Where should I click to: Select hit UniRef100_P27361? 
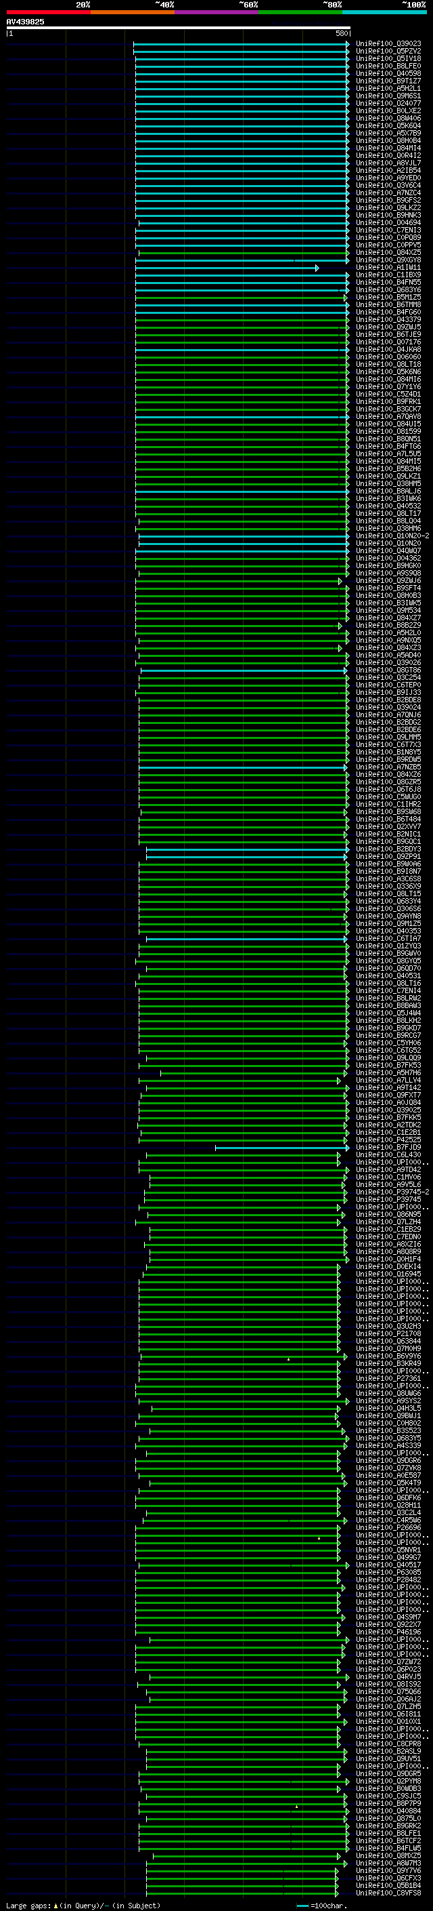point(388,1378)
